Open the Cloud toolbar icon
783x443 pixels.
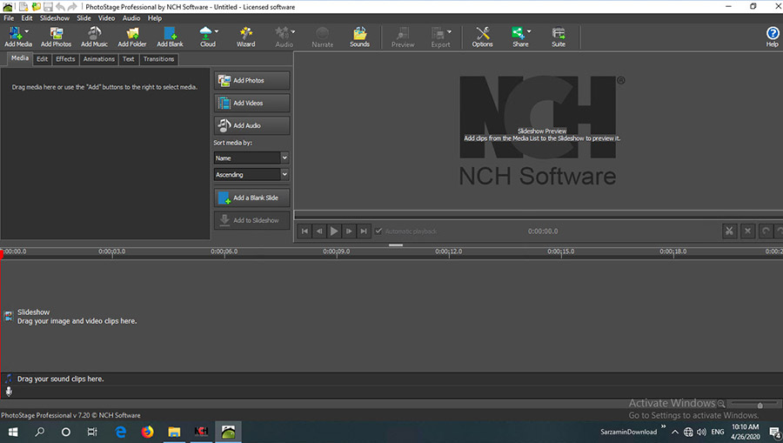pyautogui.click(x=205, y=37)
